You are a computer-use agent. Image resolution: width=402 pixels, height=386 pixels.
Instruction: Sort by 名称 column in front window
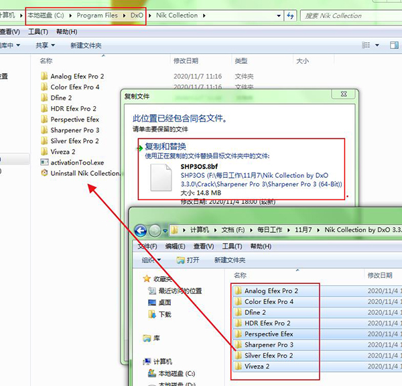(x=241, y=275)
